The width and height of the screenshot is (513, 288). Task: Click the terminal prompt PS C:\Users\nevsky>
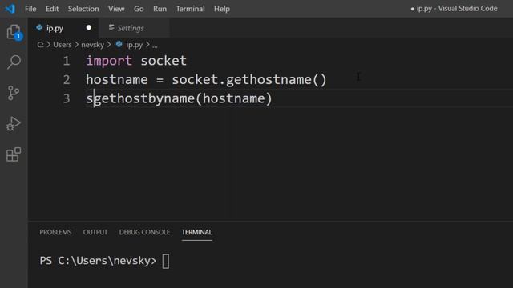point(98,261)
